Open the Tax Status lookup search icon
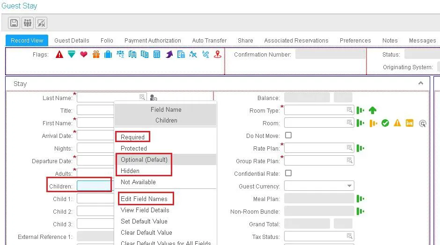The width and height of the screenshot is (440, 245). click(x=349, y=236)
